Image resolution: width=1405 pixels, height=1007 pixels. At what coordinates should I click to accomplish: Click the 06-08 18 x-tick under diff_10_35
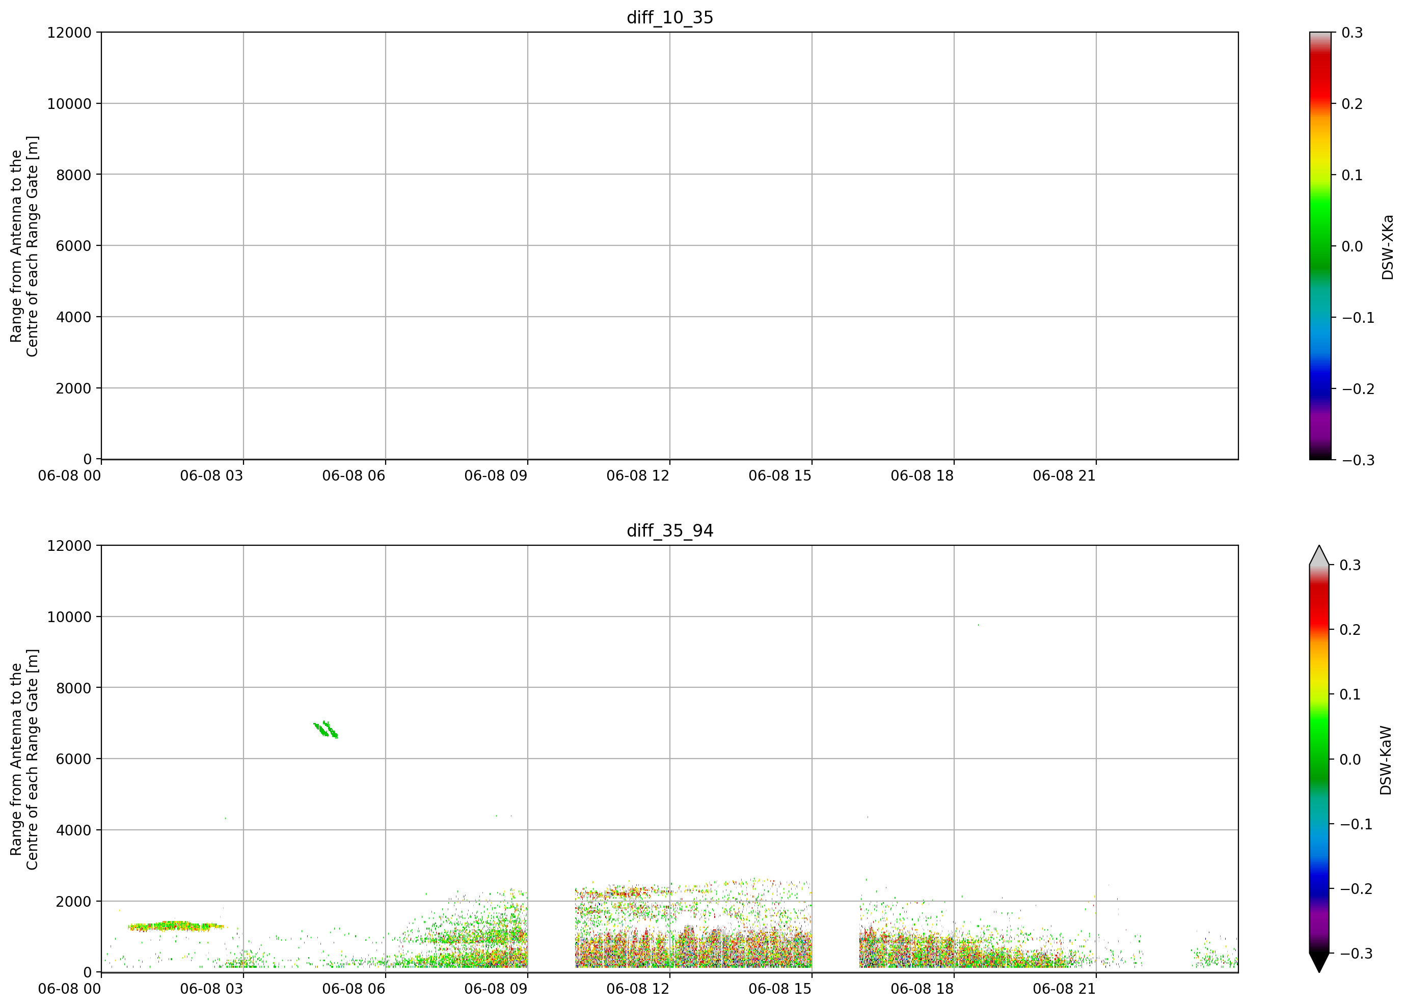click(x=923, y=475)
